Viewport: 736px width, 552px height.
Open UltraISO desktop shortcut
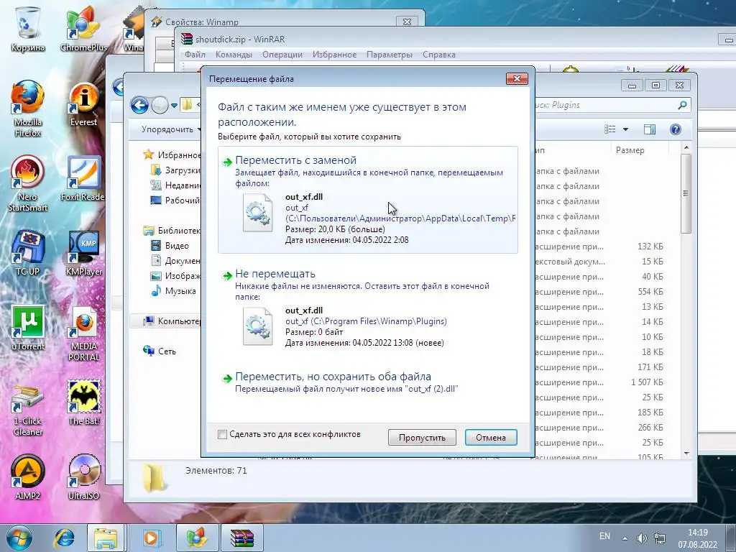point(83,477)
